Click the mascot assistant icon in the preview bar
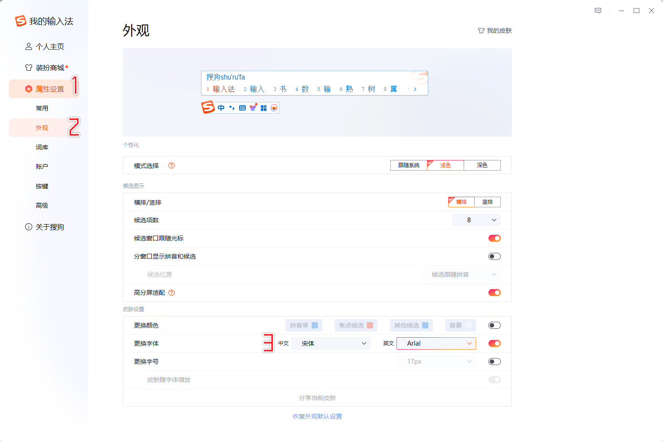The image size is (663, 442). (274, 108)
